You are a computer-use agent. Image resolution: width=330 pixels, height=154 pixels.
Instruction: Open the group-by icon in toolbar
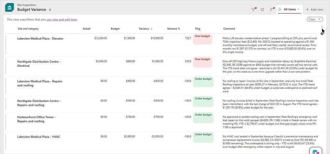pyautogui.click(x=262, y=9)
